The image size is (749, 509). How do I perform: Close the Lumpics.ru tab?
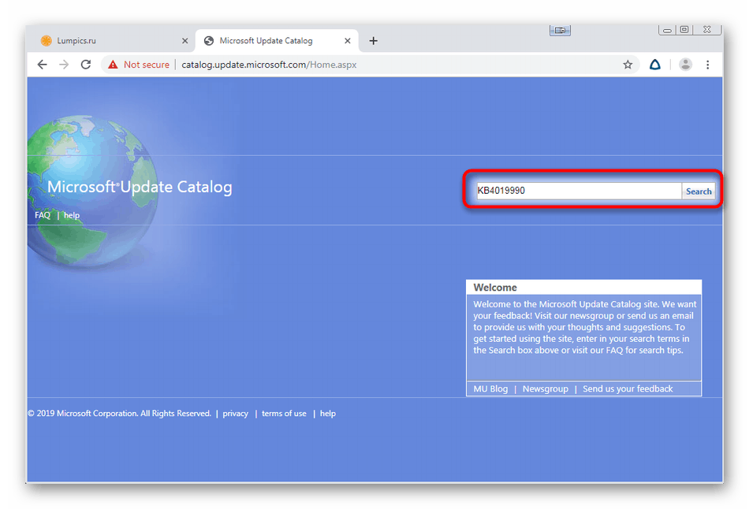point(184,41)
